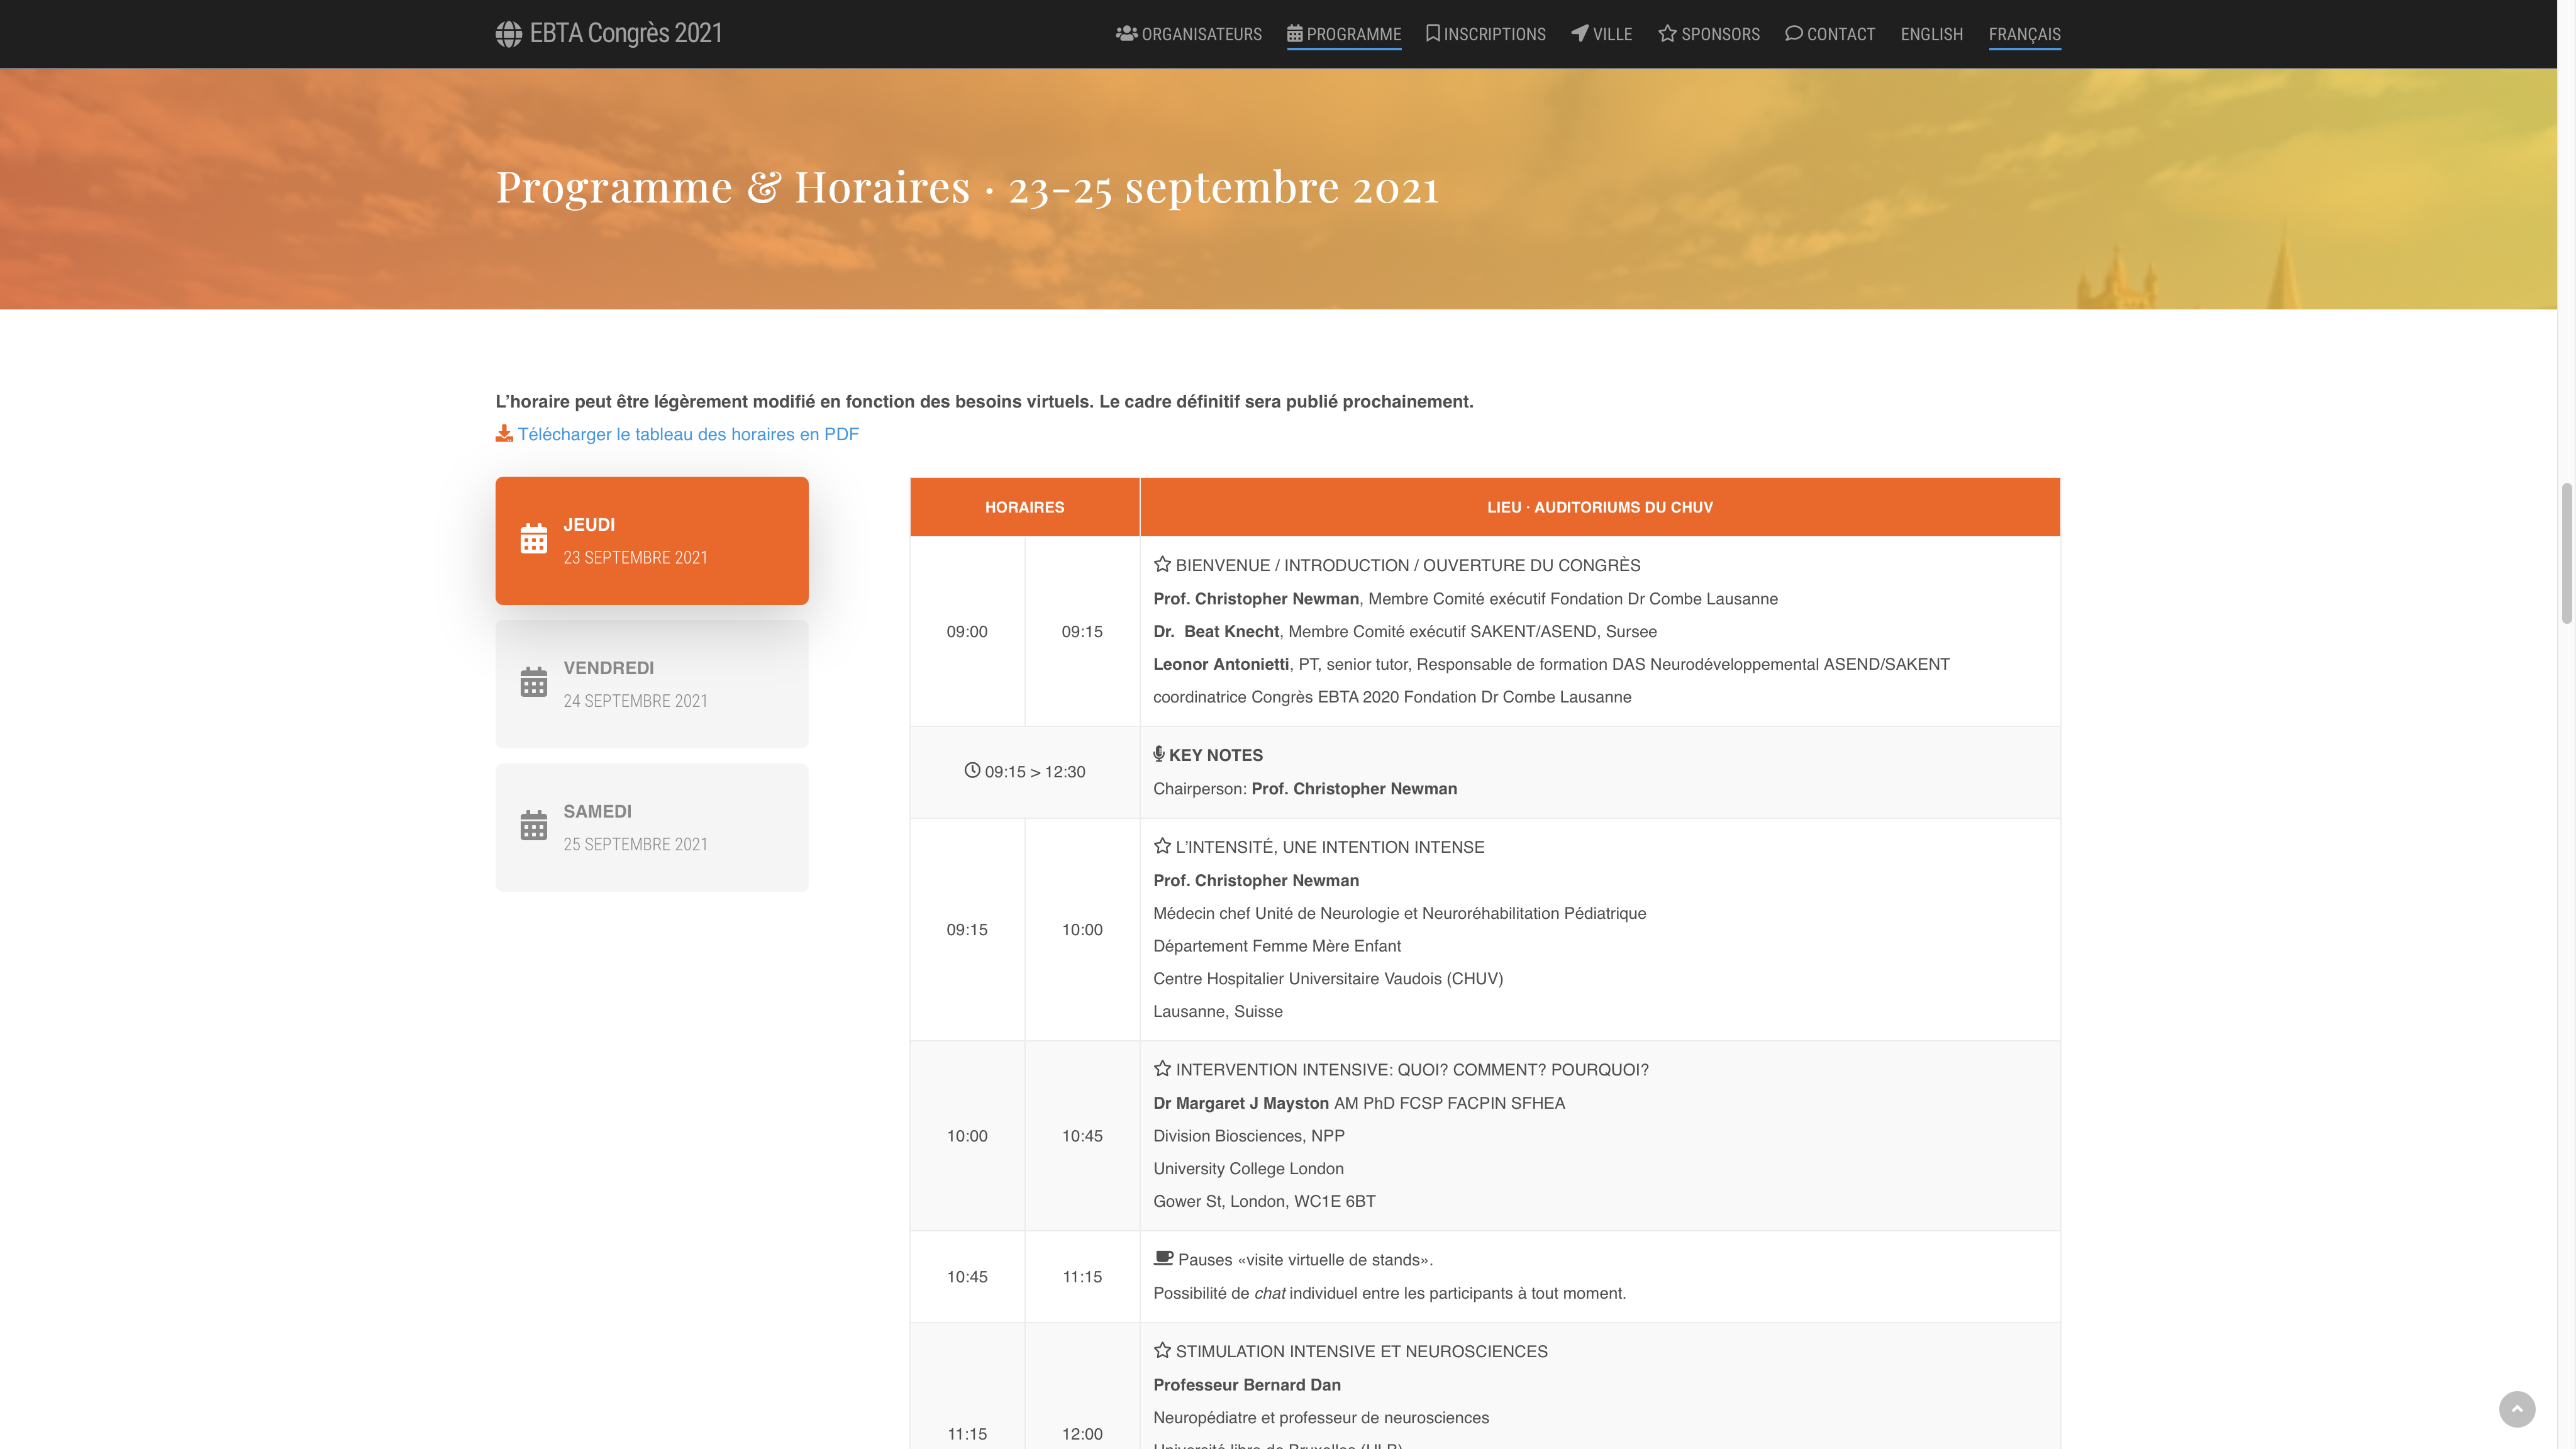This screenshot has width=2576, height=1449.
Task: Open the Inscriptions menu item
Action: 1494,34
